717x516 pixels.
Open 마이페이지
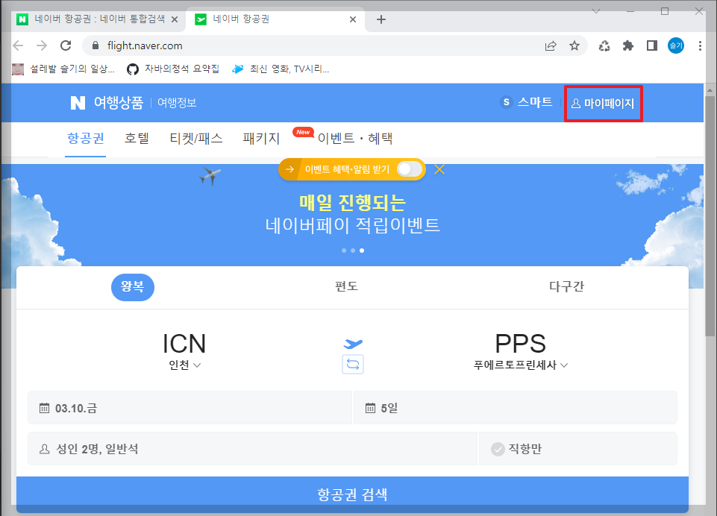point(603,104)
